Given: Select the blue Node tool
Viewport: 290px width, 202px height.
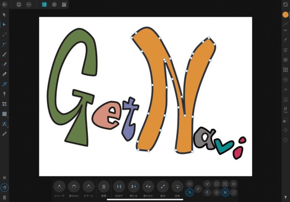Looking at the screenshot, I should (5, 24).
